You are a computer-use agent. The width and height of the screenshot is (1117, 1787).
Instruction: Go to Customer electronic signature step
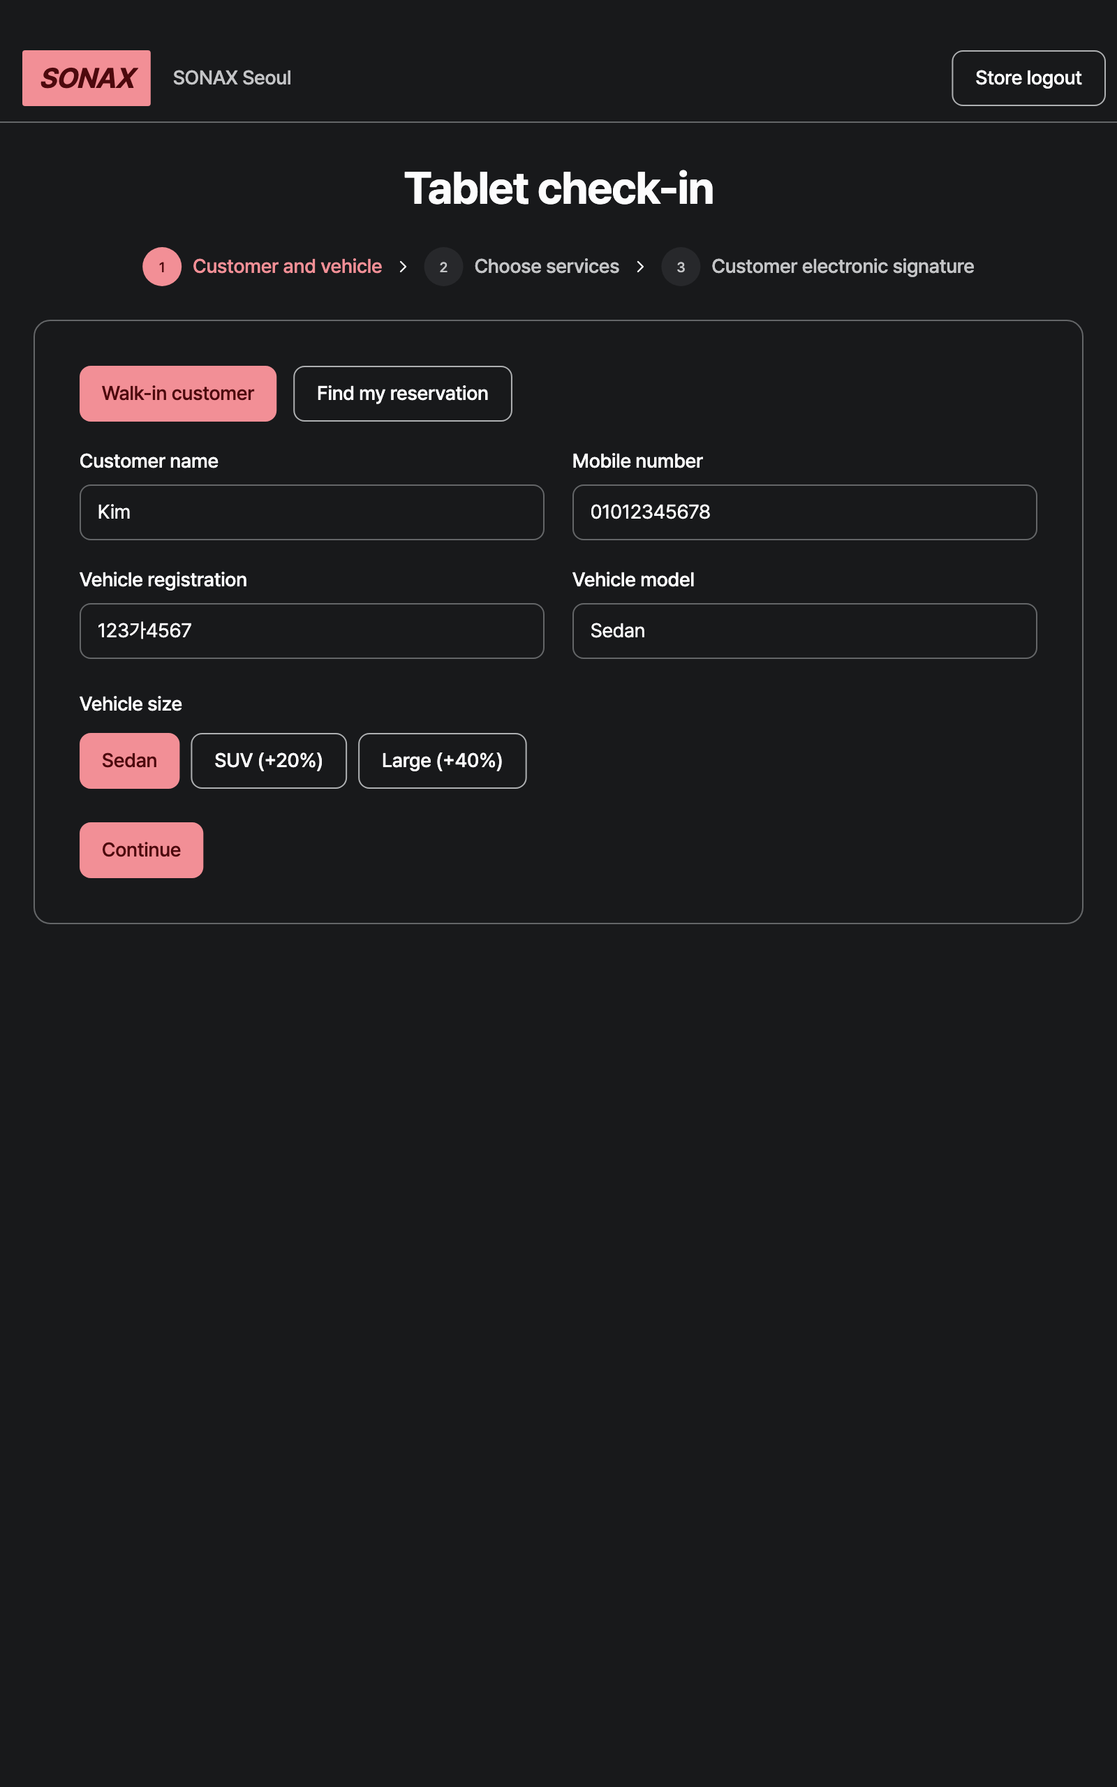[842, 267]
